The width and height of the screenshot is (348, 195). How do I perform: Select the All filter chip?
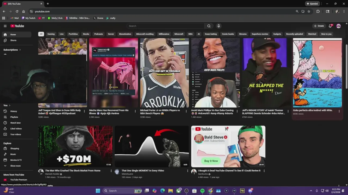pyautogui.click(x=41, y=34)
